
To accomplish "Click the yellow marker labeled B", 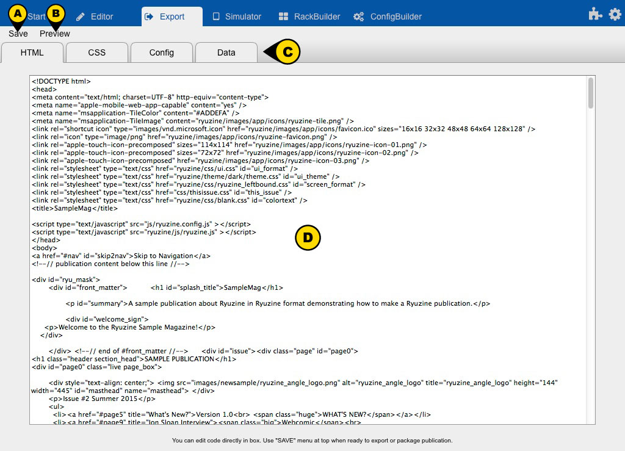I will (56, 13).
